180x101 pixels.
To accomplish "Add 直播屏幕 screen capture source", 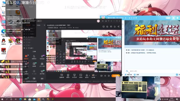I will tap(62, 76).
